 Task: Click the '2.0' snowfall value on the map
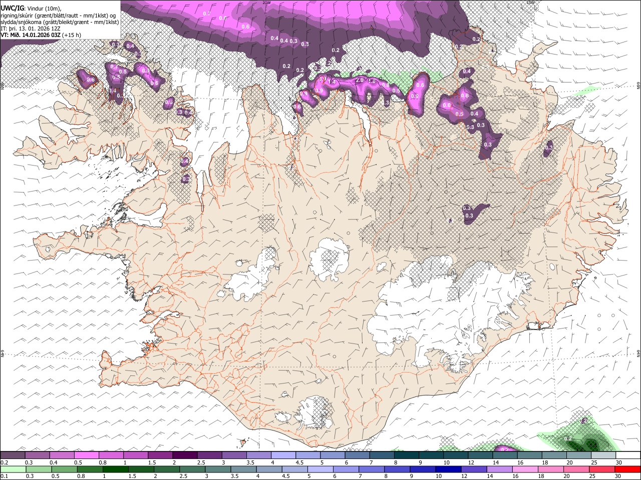tap(360, 80)
